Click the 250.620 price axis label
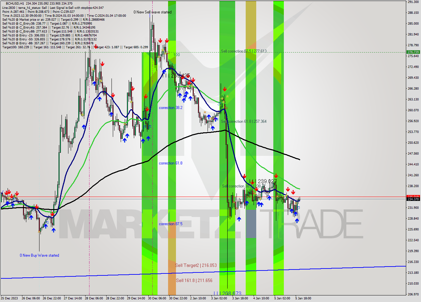This screenshot has height=302, width=421. [x=413, y=142]
